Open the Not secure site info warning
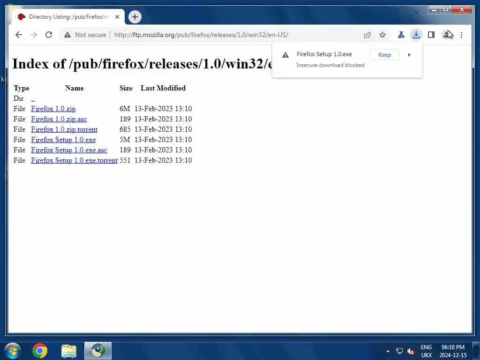The height and width of the screenshot is (360, 480). 85,35
